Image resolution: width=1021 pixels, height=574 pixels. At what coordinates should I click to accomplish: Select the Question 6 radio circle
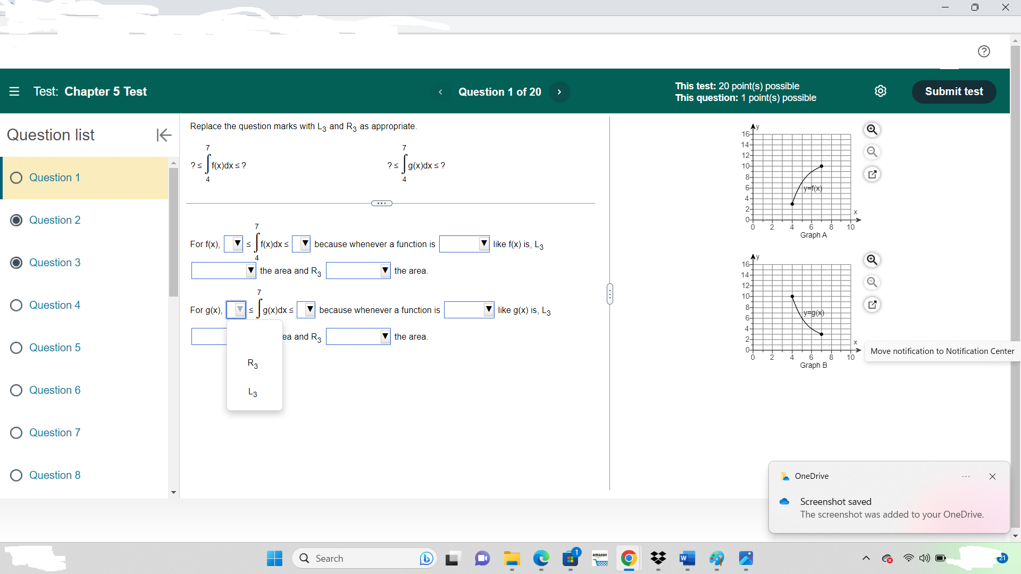16,390
